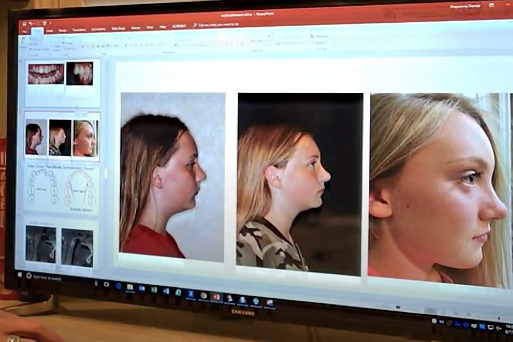
Task: Switch to the PowerPoint taskbar icon
Action: [216, 297]
